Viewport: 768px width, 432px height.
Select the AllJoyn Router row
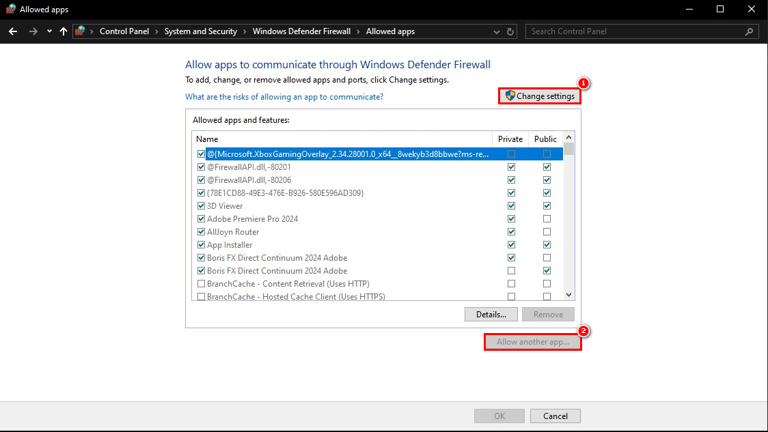233,232
